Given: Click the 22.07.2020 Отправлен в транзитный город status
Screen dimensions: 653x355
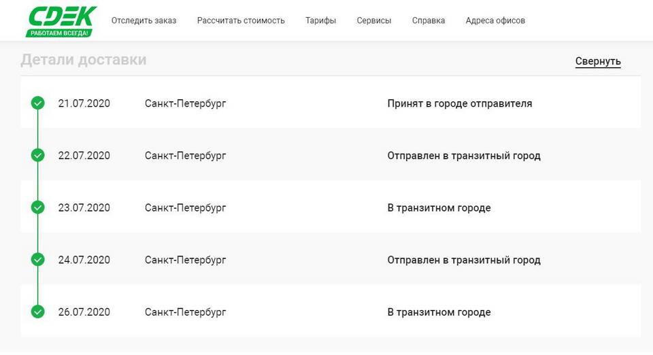Looking at the screenshot, I should 463,156.
